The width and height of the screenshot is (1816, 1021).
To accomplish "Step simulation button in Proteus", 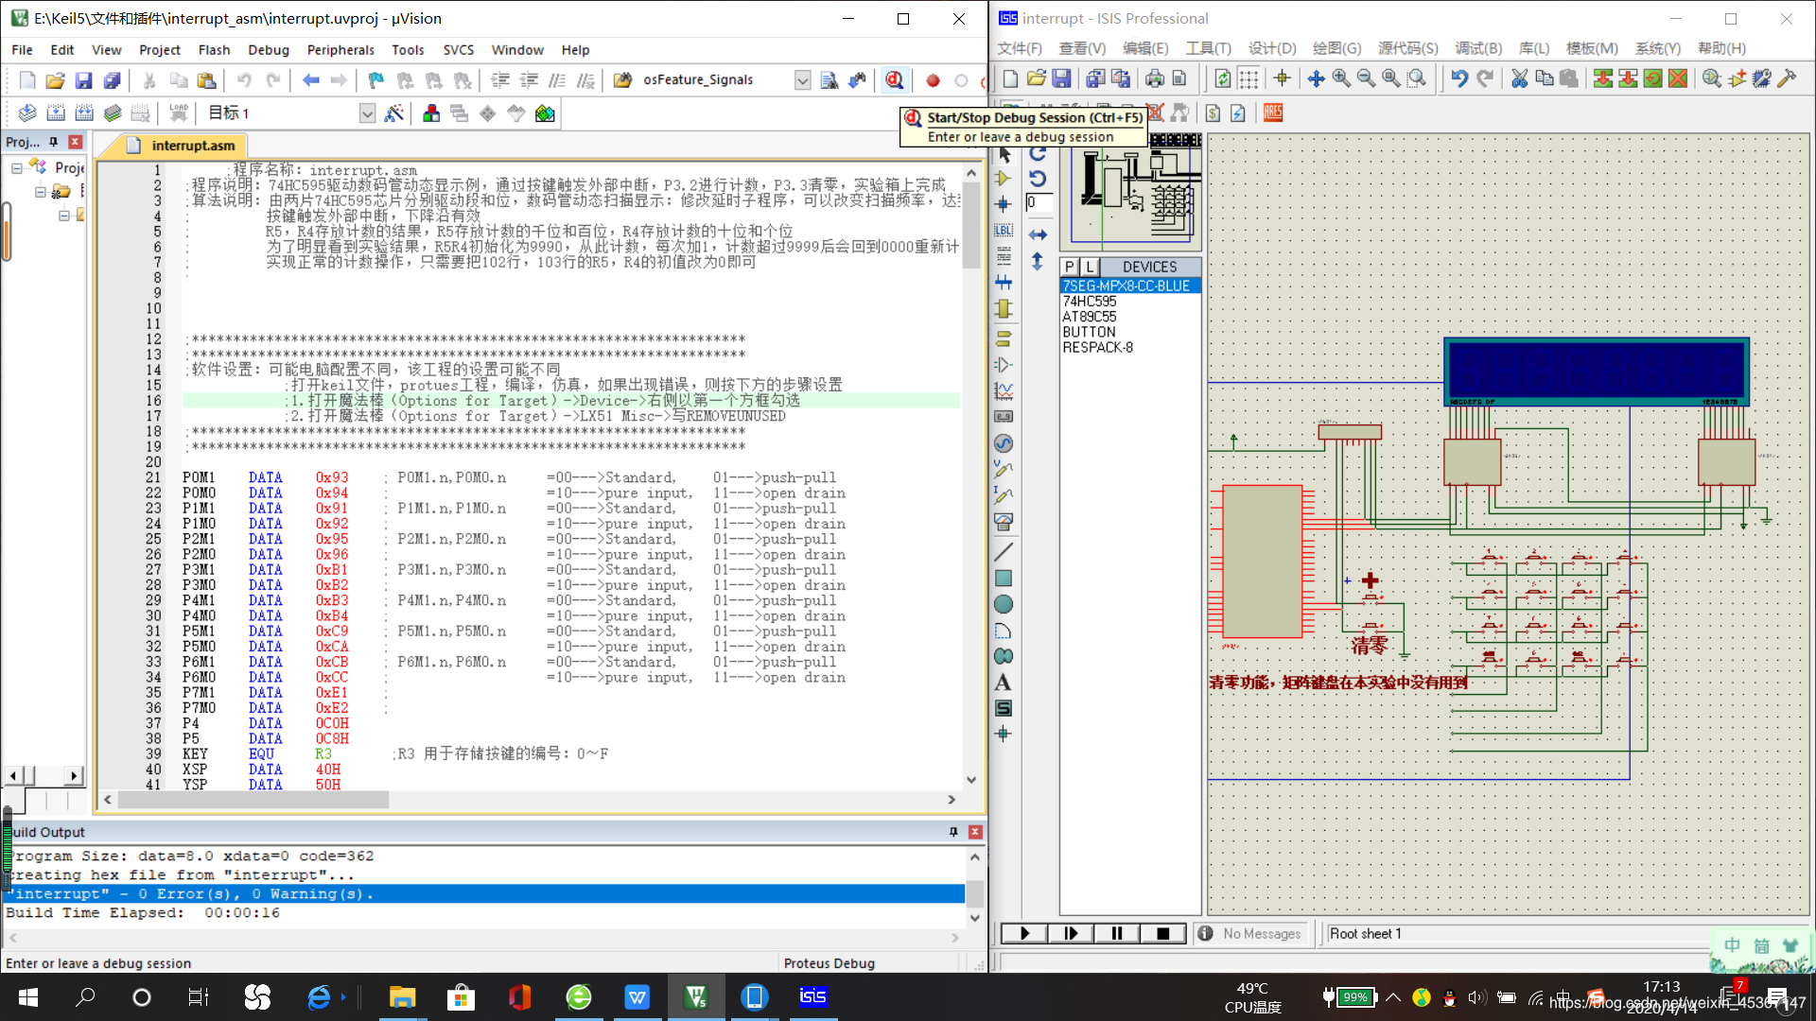I will [1071, 933].
